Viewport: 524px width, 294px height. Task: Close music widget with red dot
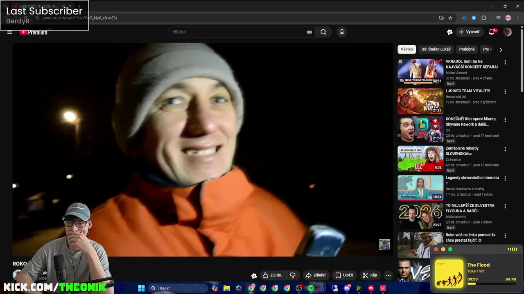coord(436,249)
